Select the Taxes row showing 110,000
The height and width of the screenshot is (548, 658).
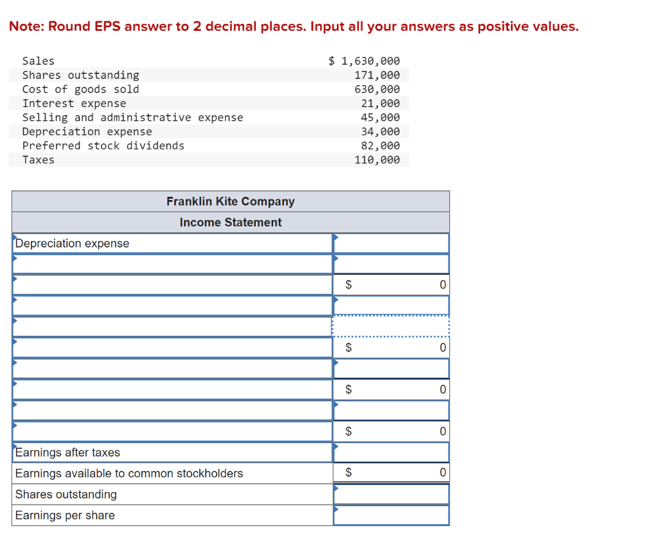pos(212,160)
